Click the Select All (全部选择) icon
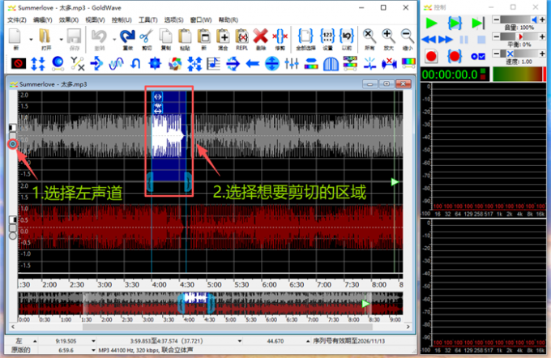Viewport: 551px width, 358px height. pos(305,36)
